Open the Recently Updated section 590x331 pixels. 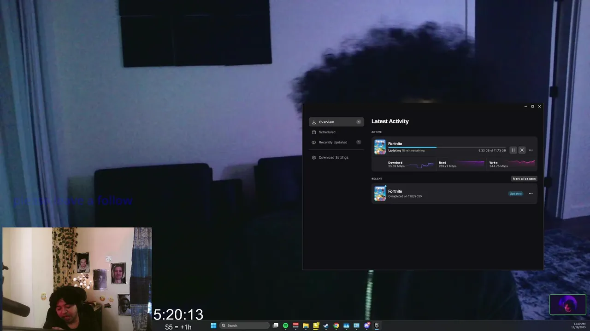point(336,142)
